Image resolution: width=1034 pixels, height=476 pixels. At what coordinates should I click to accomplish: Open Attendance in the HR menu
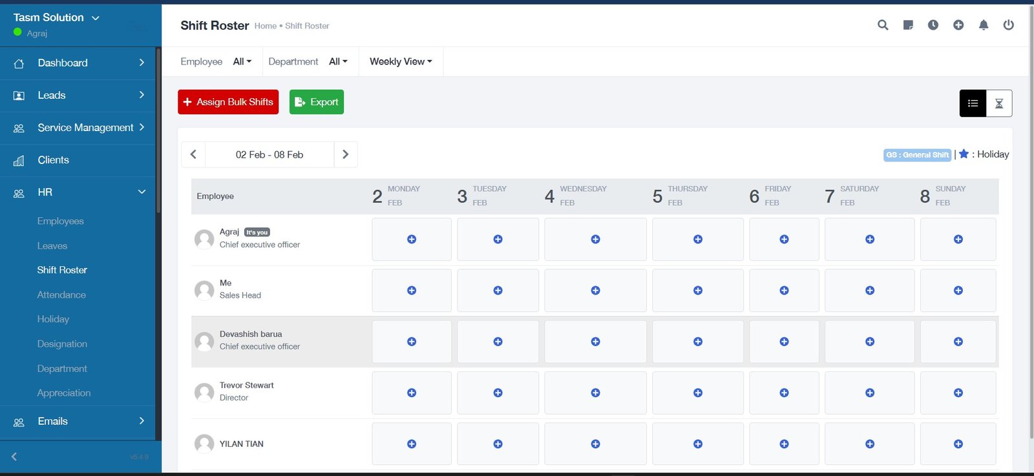(61, 295)
